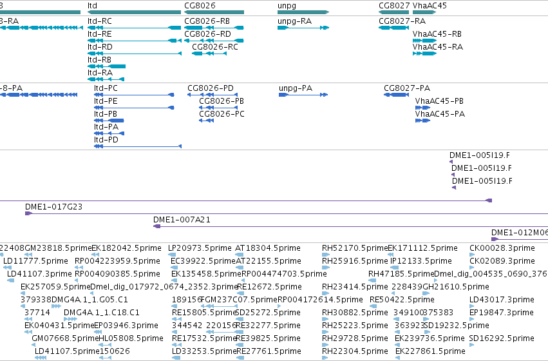Click the RH25916.5prime EST label

[x=355, y=261]
